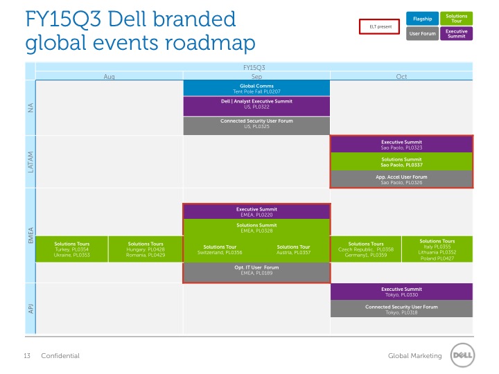Click Solutions Tours Czech Republic and Germany block
This screenshot has width=499, height=374.
click(366, 249)
